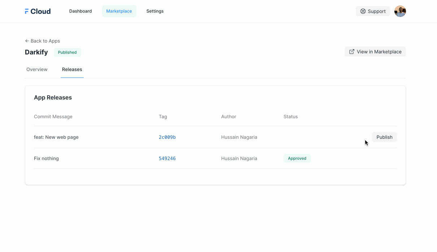Click the Published badge next to Darkify
This screenshot has width=437, height=252.
[x=67, y=52]
